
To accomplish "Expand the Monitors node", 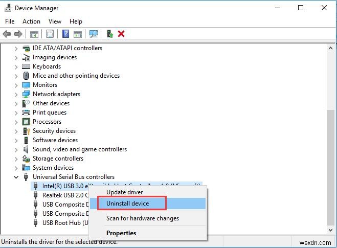I will (16, 85).
